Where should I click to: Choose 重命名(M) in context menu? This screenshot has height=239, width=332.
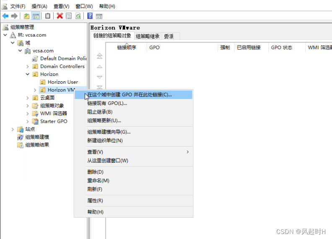click(133, 181)
